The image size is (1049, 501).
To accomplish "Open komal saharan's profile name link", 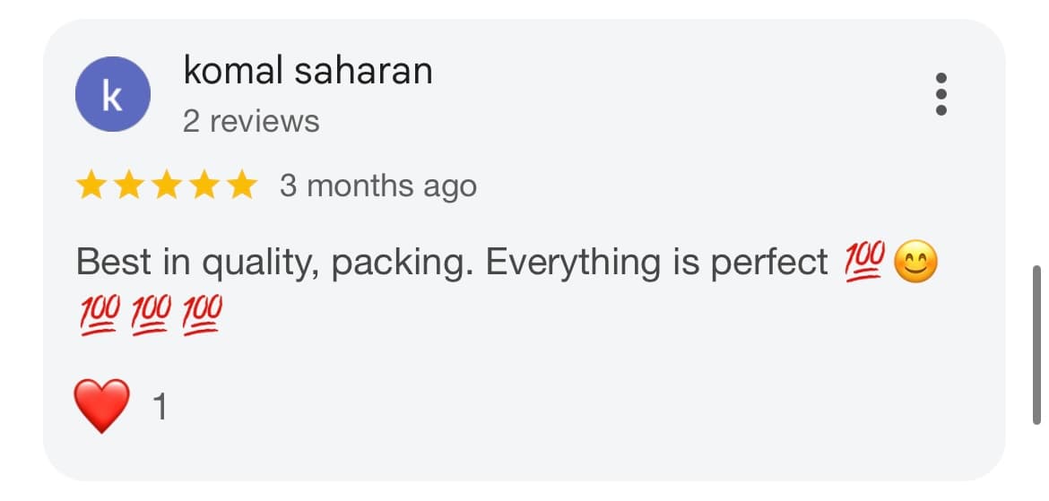I will (x=308, y=71).
